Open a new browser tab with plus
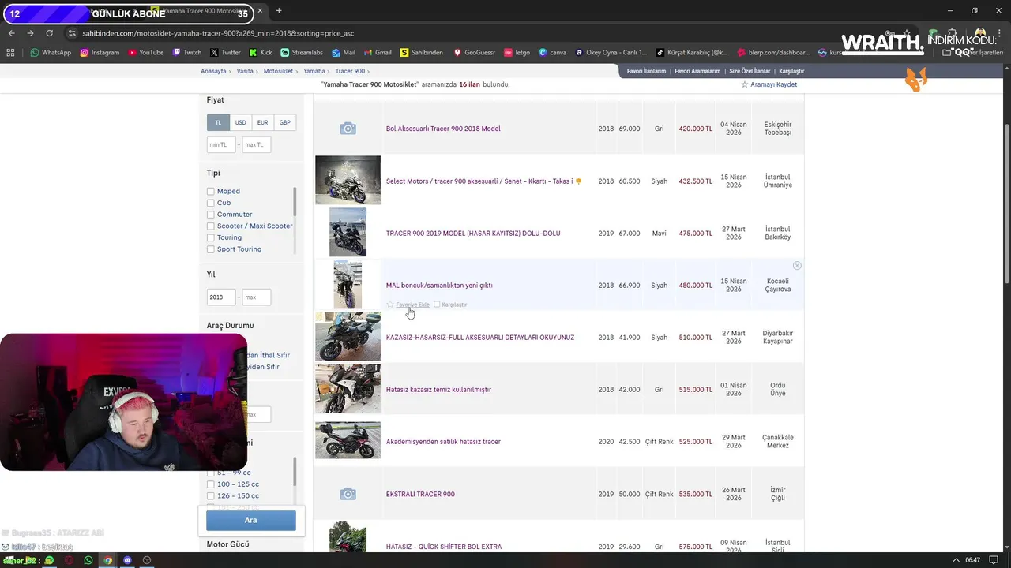Viewport: 1011px width, 568px height. coord(279,11)
